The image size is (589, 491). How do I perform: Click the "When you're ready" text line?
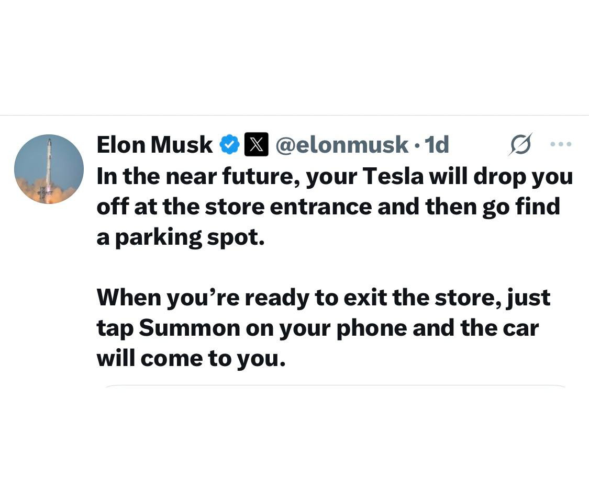(323, 298)
